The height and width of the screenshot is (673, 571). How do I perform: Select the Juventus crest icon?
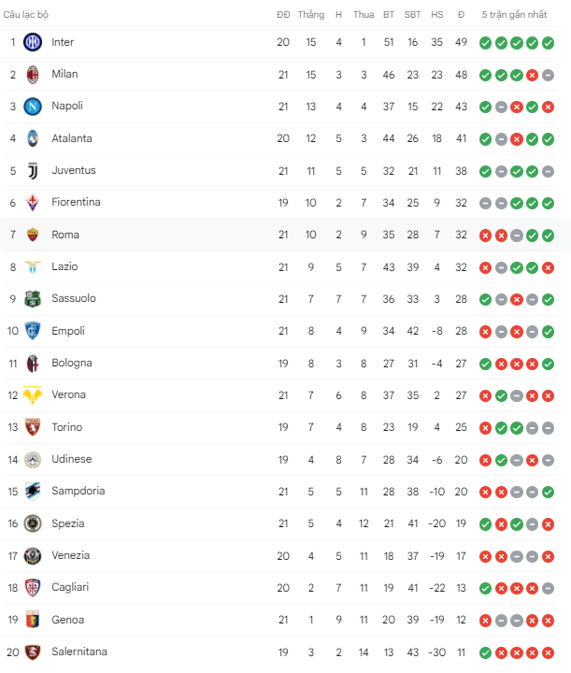(33, 171)
